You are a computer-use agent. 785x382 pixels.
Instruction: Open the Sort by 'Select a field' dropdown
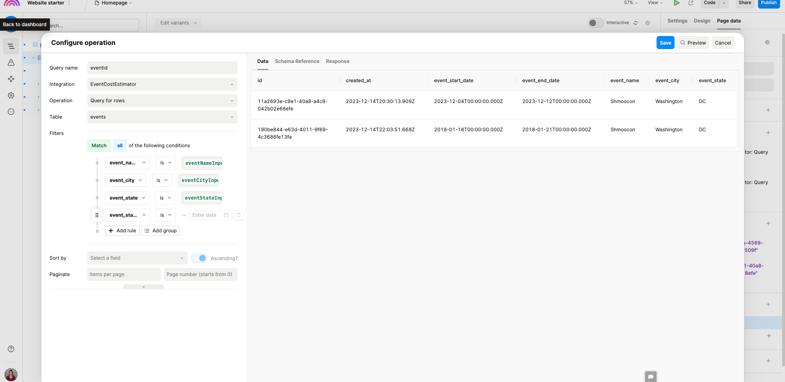tap(137, 258)
